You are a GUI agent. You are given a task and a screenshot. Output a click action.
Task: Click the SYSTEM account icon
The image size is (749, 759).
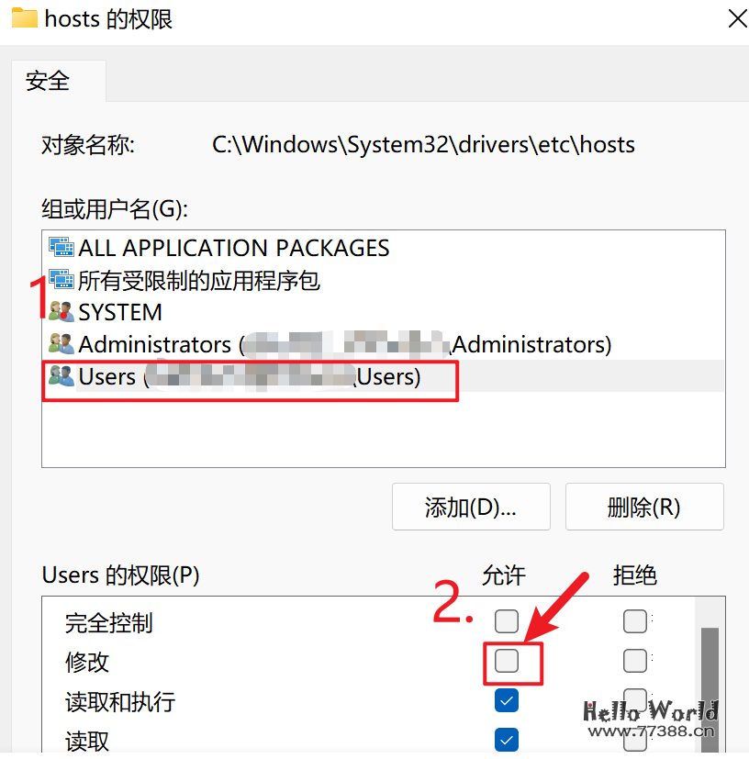(61, 312)
